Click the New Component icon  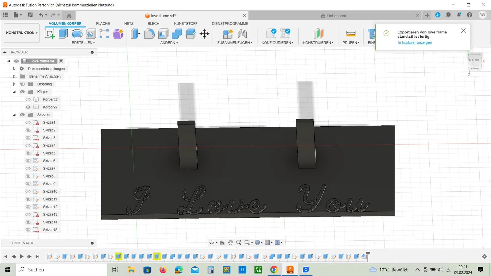[x=228, y=33]
